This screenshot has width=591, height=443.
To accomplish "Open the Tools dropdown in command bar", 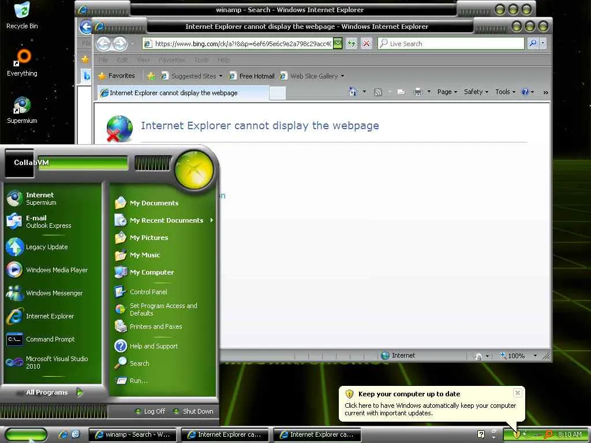I will [x=505, y=92].
